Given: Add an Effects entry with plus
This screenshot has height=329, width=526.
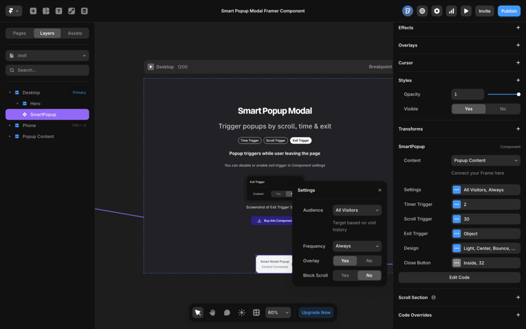Looking at the screenshot, I should 518,28.
